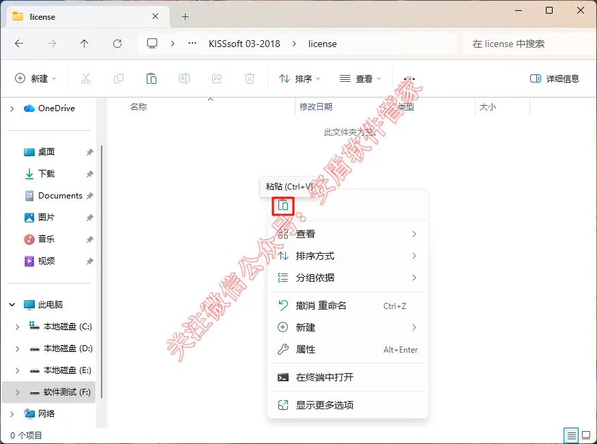This screenshot has width=597, height=444.
Task: Expand the OneDrive tree node
Action: [12, 109]
